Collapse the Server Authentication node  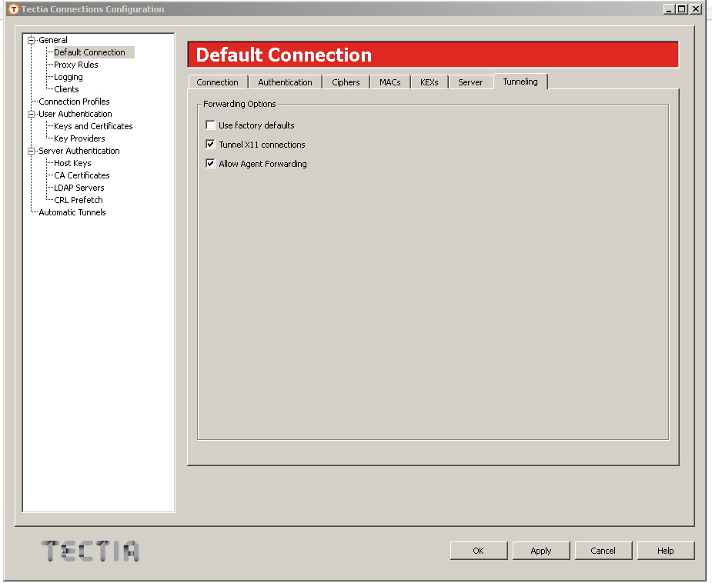[31, 151]
